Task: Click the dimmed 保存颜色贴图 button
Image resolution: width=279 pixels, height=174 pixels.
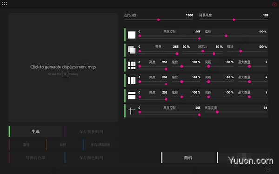Action: tap(91, 157)
